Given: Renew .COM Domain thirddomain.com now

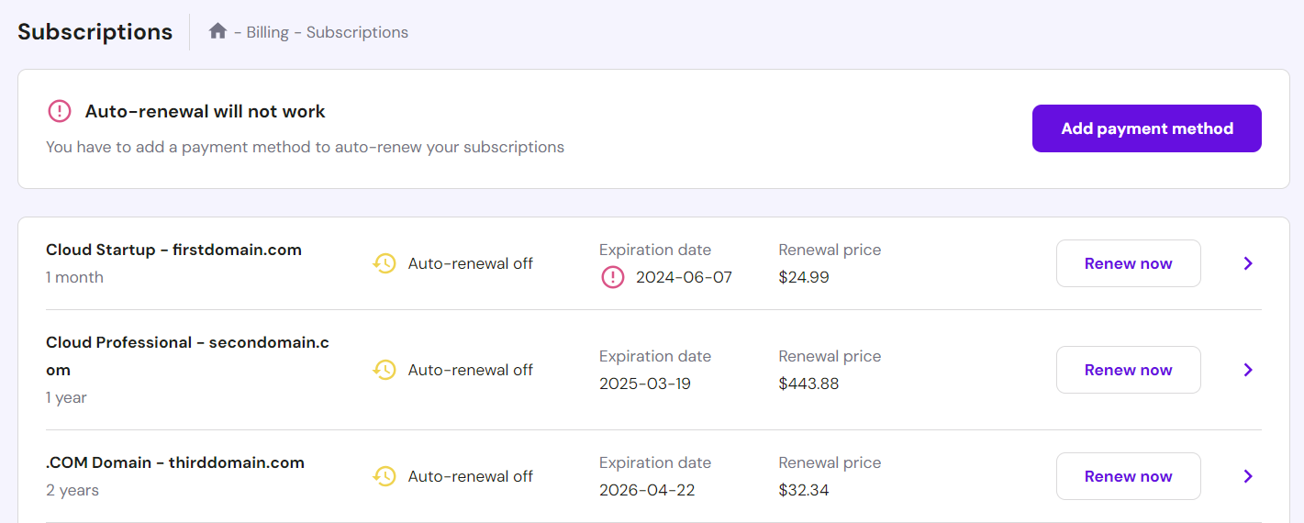Looking at the screenshot, I should click(x=1128, y=476).
